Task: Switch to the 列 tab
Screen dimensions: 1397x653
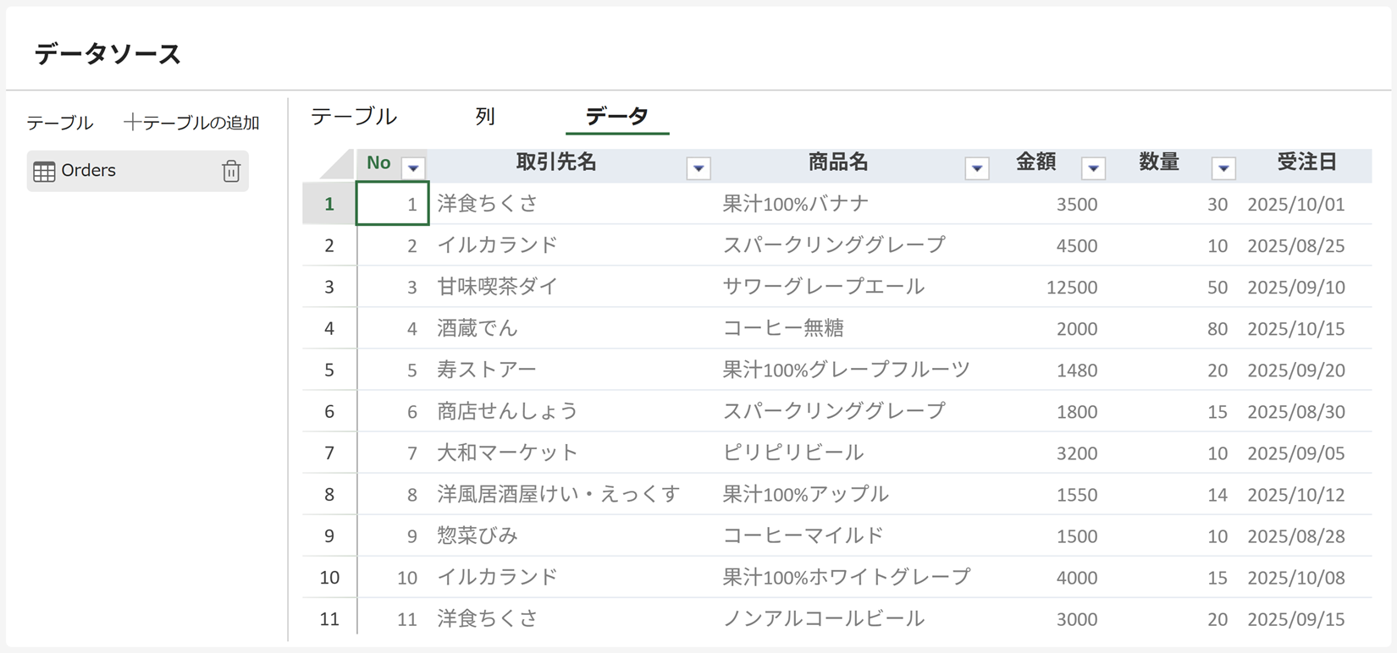Action: 485,116
